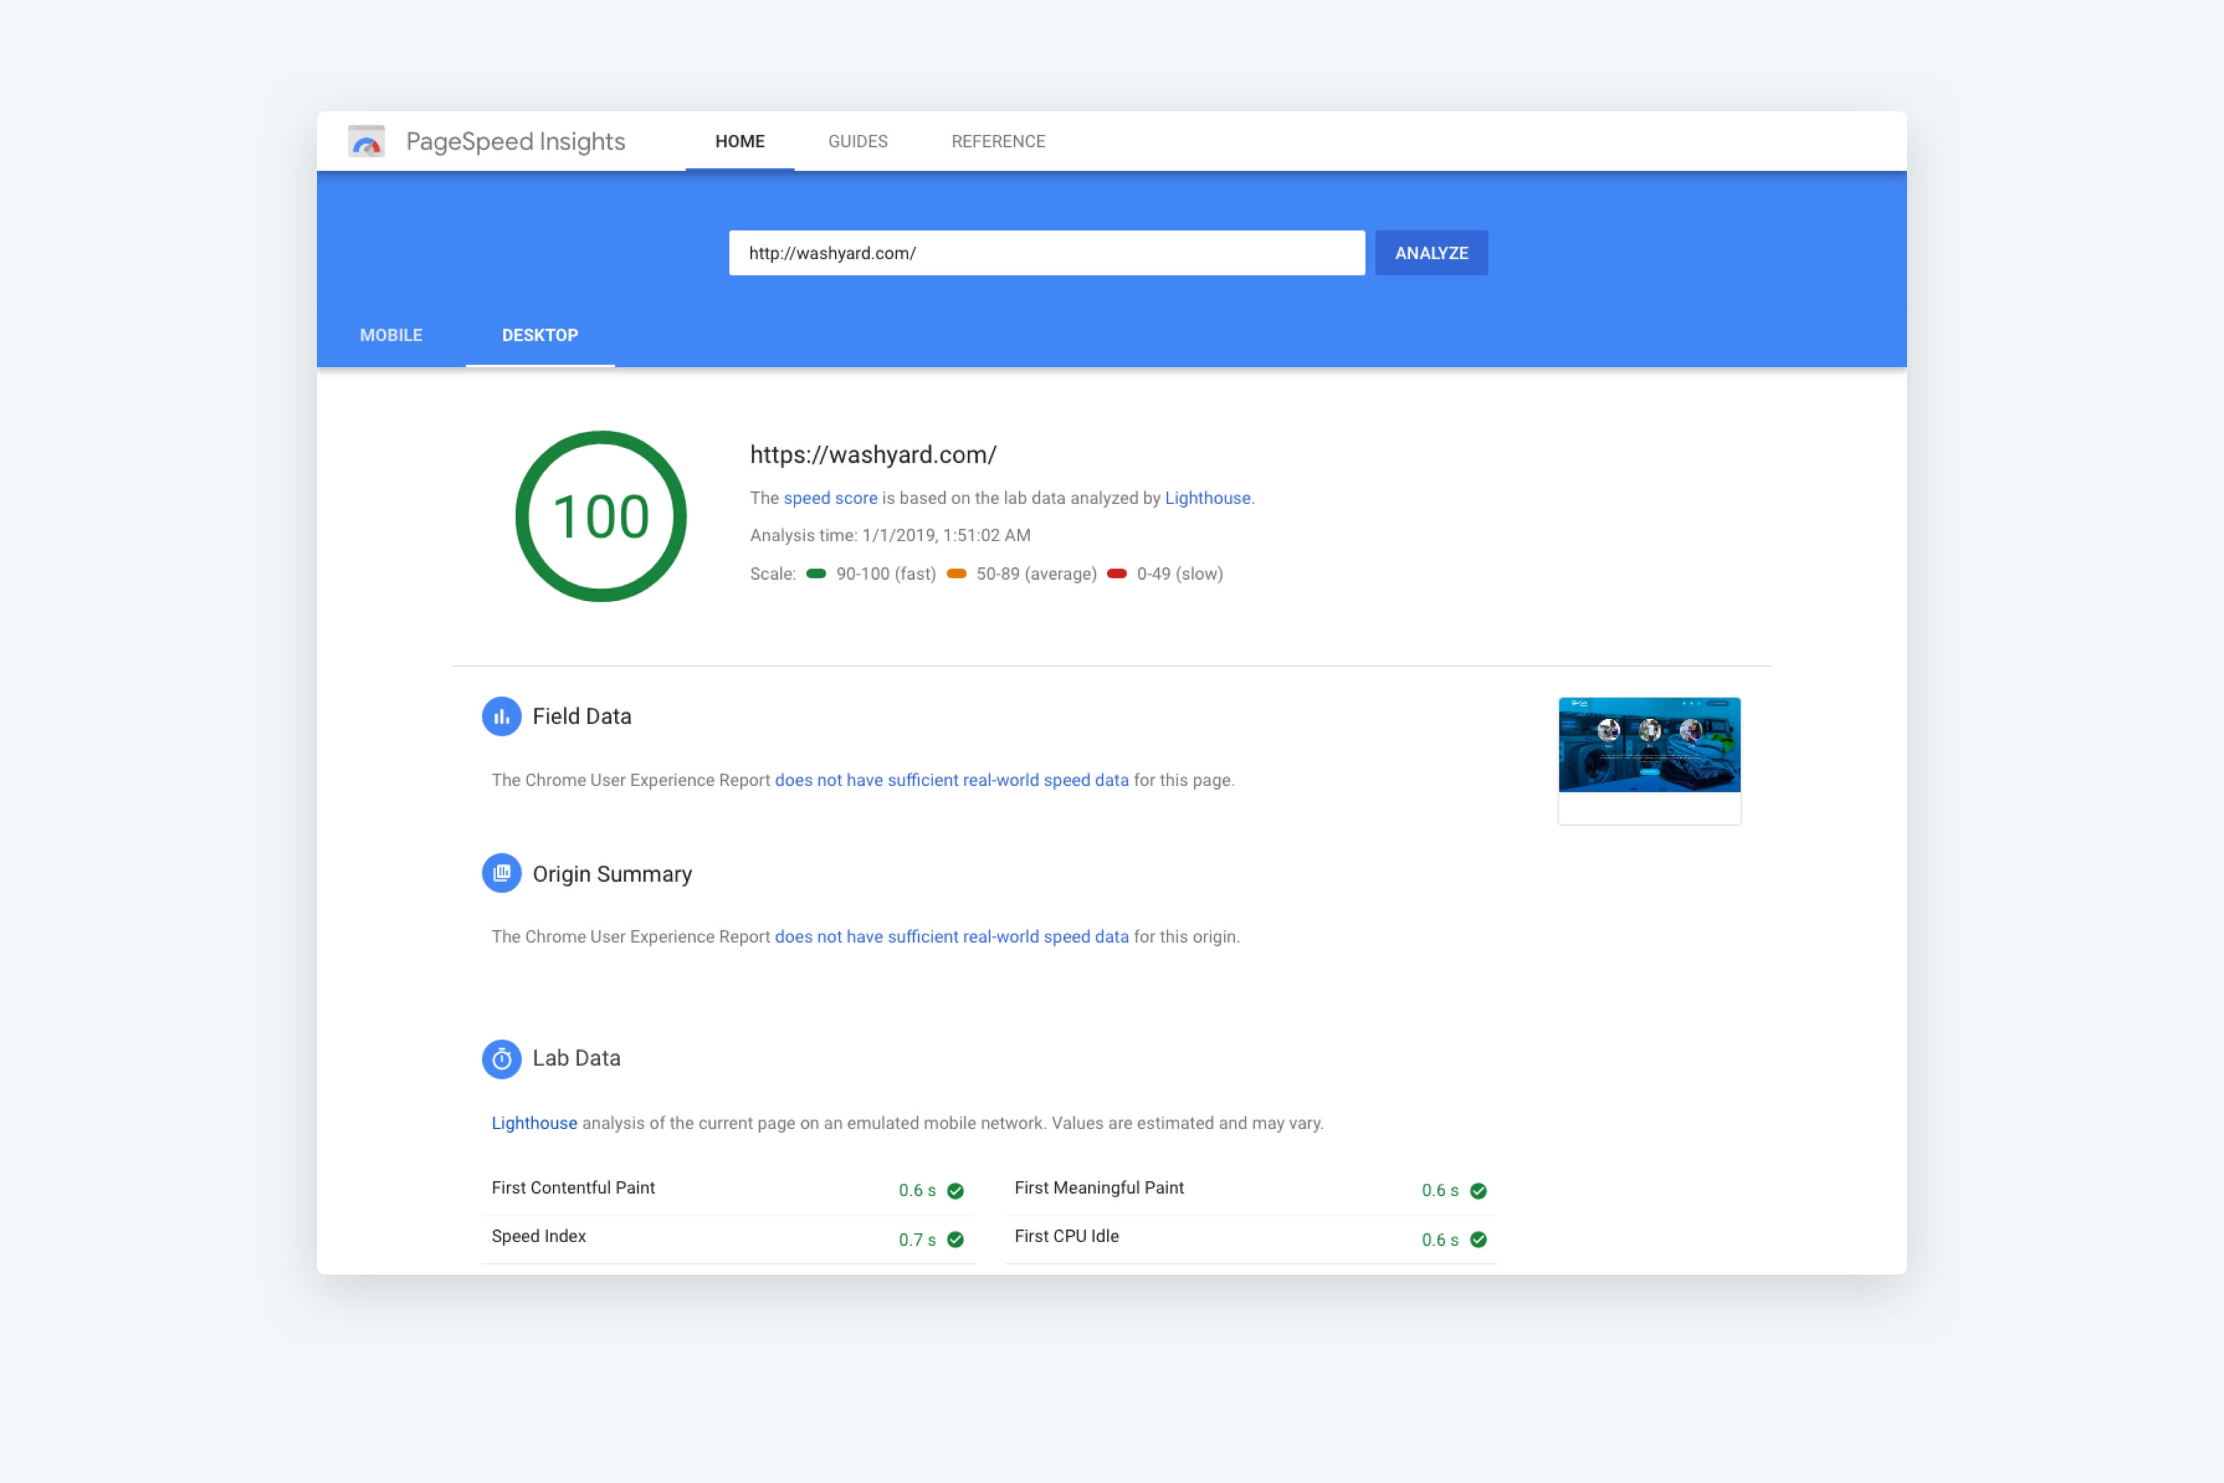Open the speed score link
Screen dimensions: 2224x1483
tap(830, 498)
